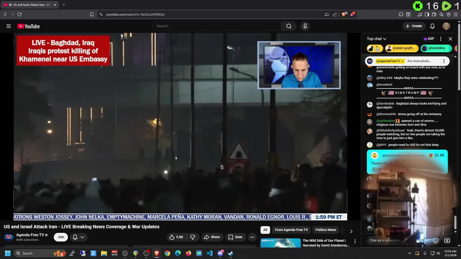Show more filter chips with arrow
The width and height of the screenshot is (461, 259).
coord(351,231)
